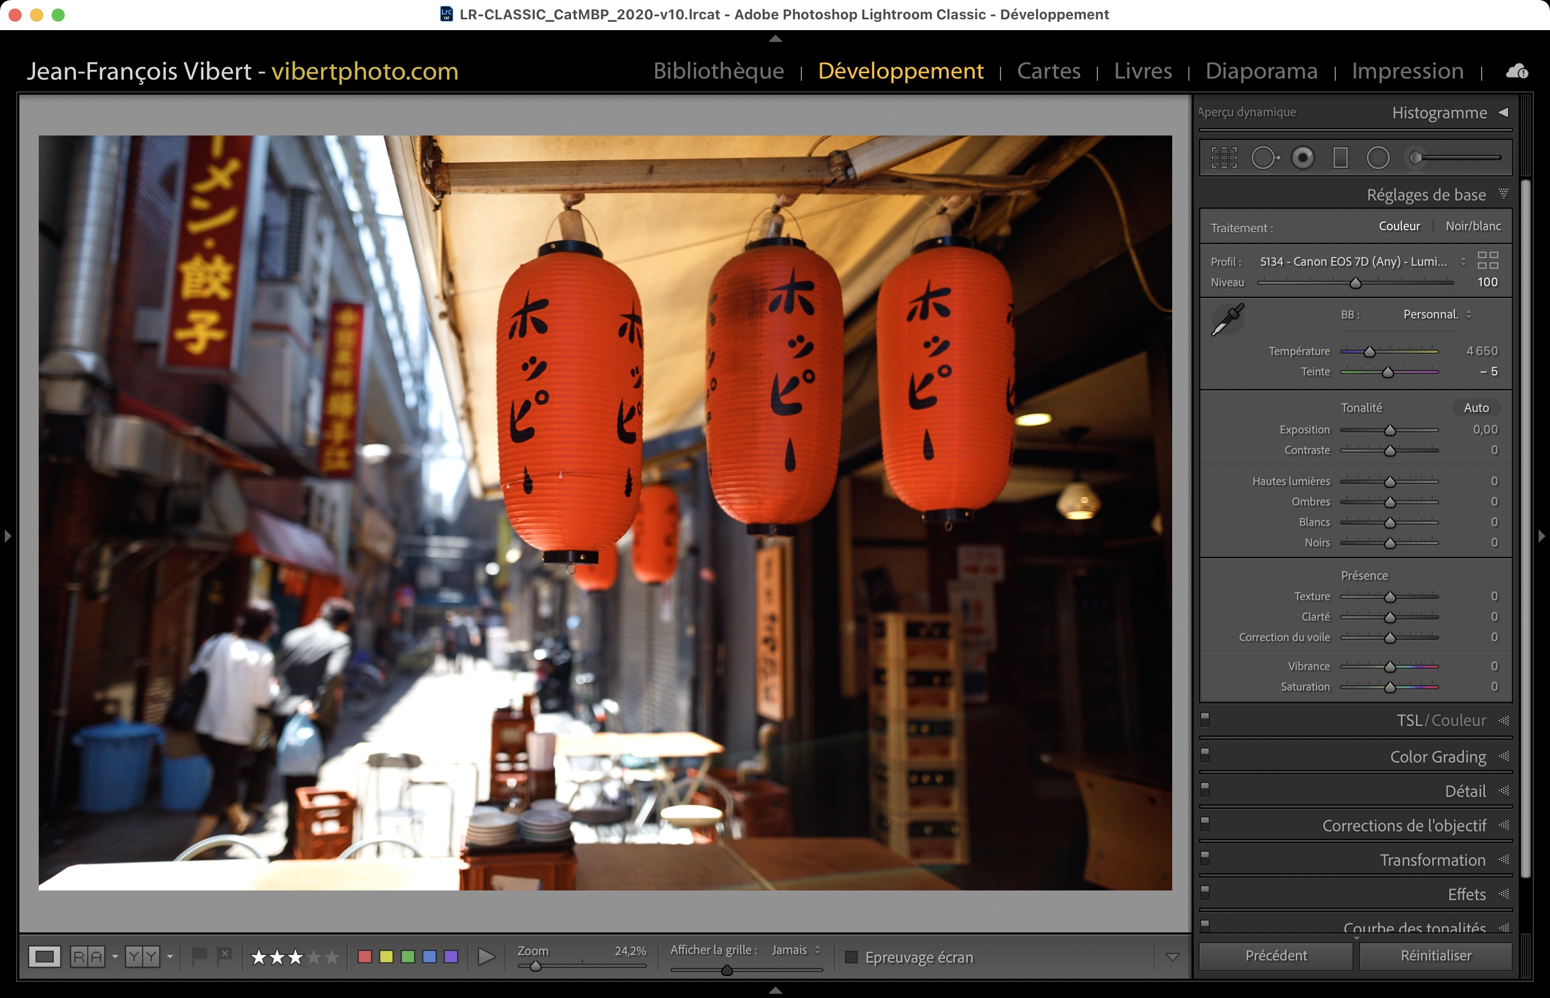Set the picked flag on photo
The image size is (1550, 998).
tap(199, 955)
